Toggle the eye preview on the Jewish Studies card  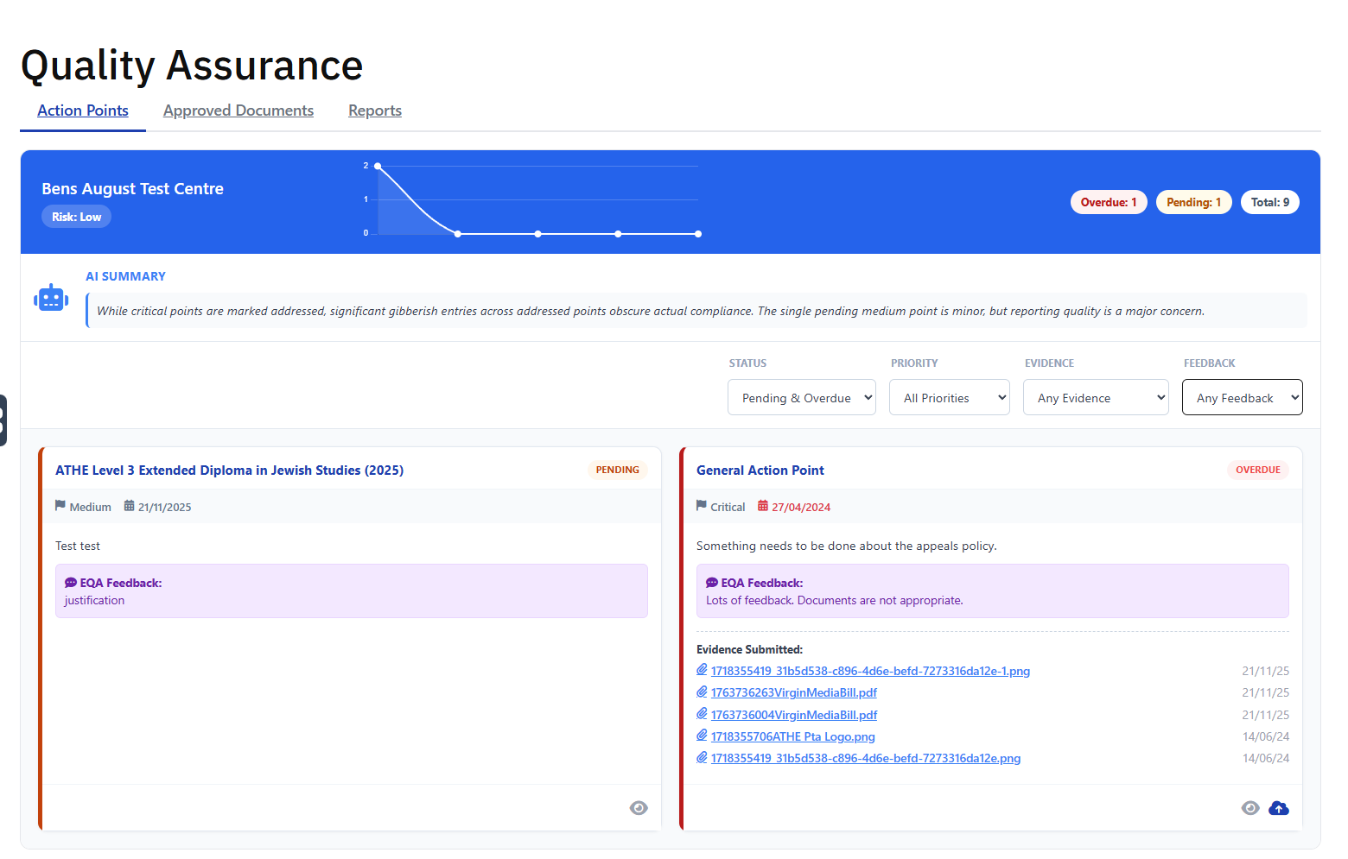click(x=639, y=807)
